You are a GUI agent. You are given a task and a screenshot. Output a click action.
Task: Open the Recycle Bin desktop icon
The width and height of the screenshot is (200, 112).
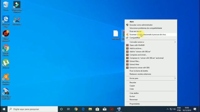pos(6,6)
